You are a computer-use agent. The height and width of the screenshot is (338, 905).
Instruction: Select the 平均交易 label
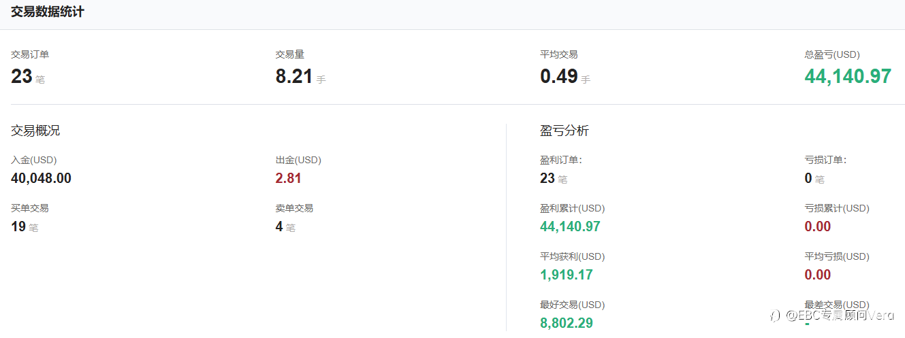(x=559, y=54)
